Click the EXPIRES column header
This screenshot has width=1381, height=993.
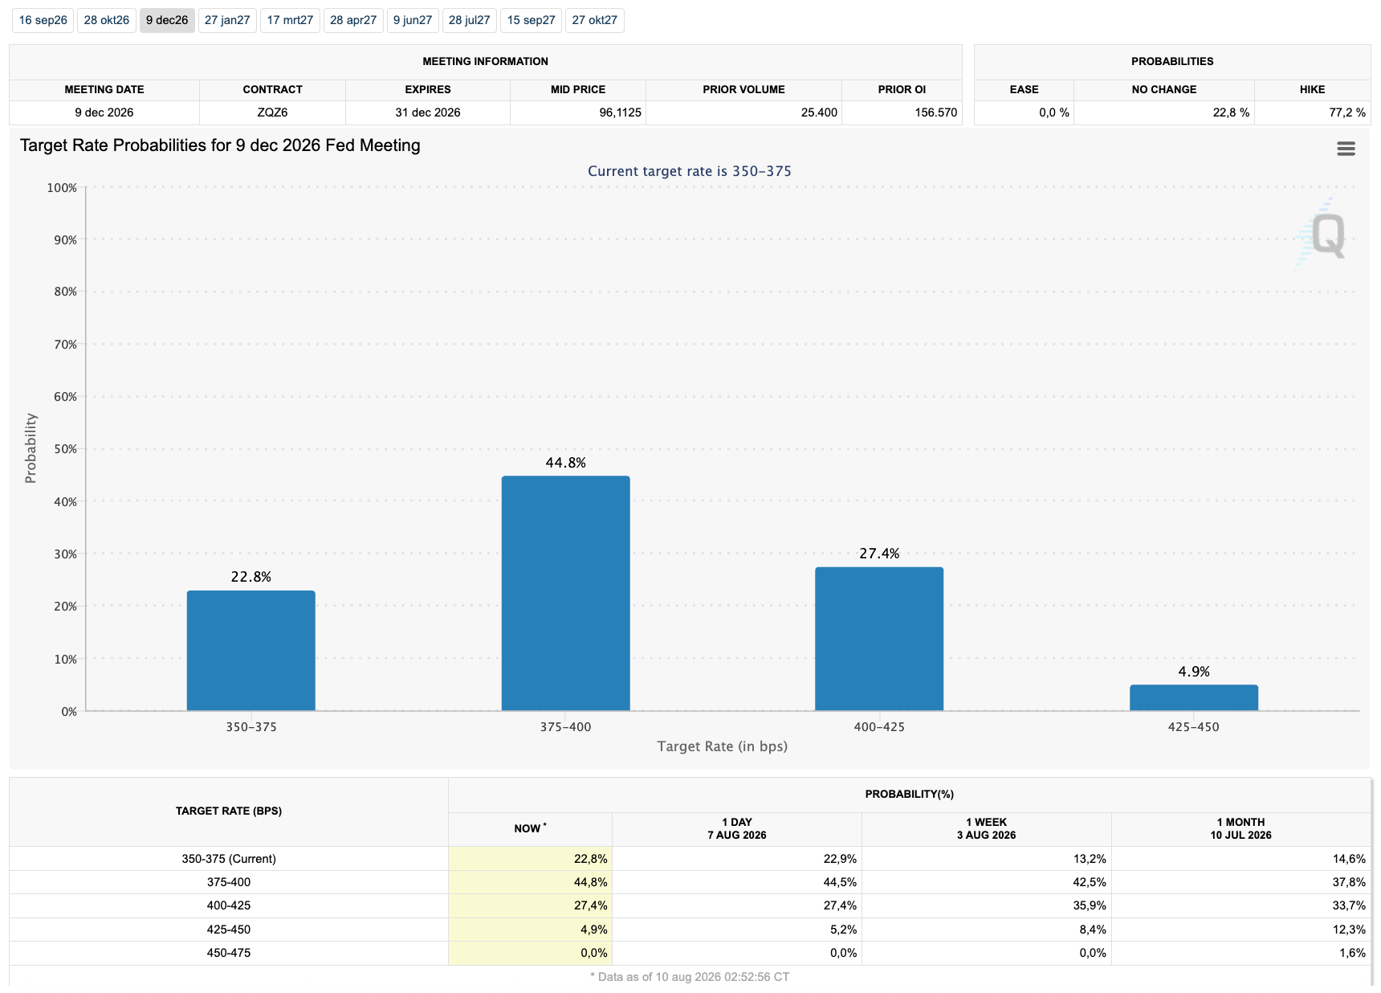428,89
